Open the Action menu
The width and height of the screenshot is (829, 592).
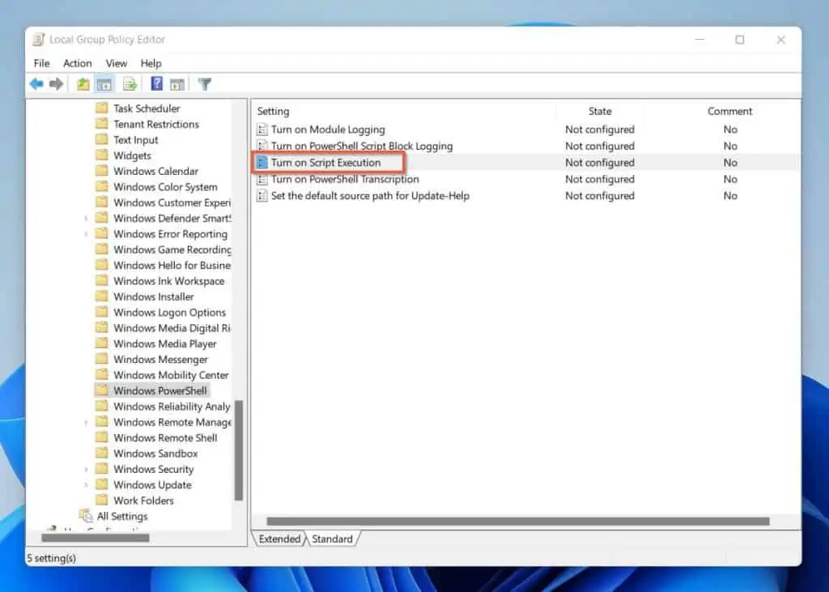pyautogui.click(x=77, y=63)
